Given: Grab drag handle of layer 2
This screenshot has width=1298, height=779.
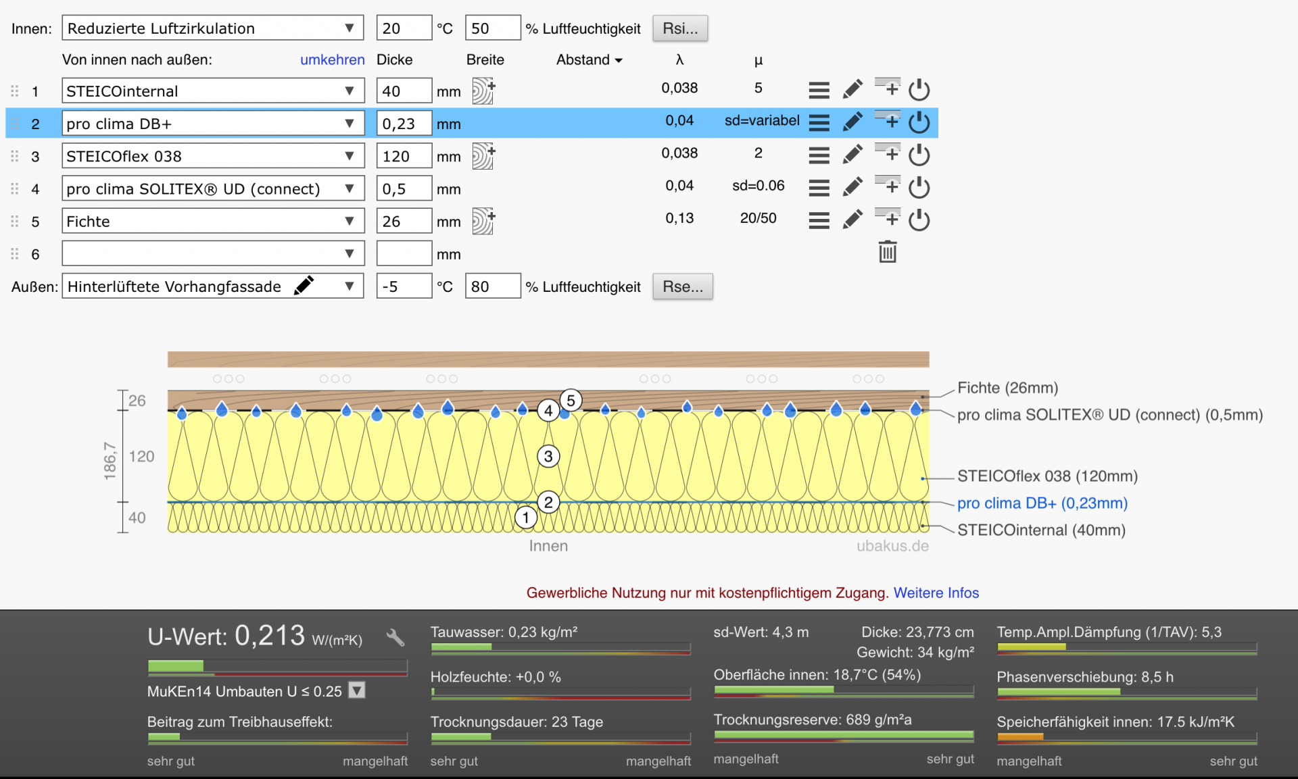Looking at the screenshot, I should 15,123.
